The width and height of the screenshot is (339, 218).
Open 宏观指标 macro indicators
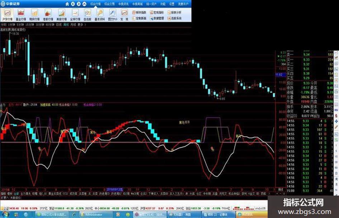point(157,13)
